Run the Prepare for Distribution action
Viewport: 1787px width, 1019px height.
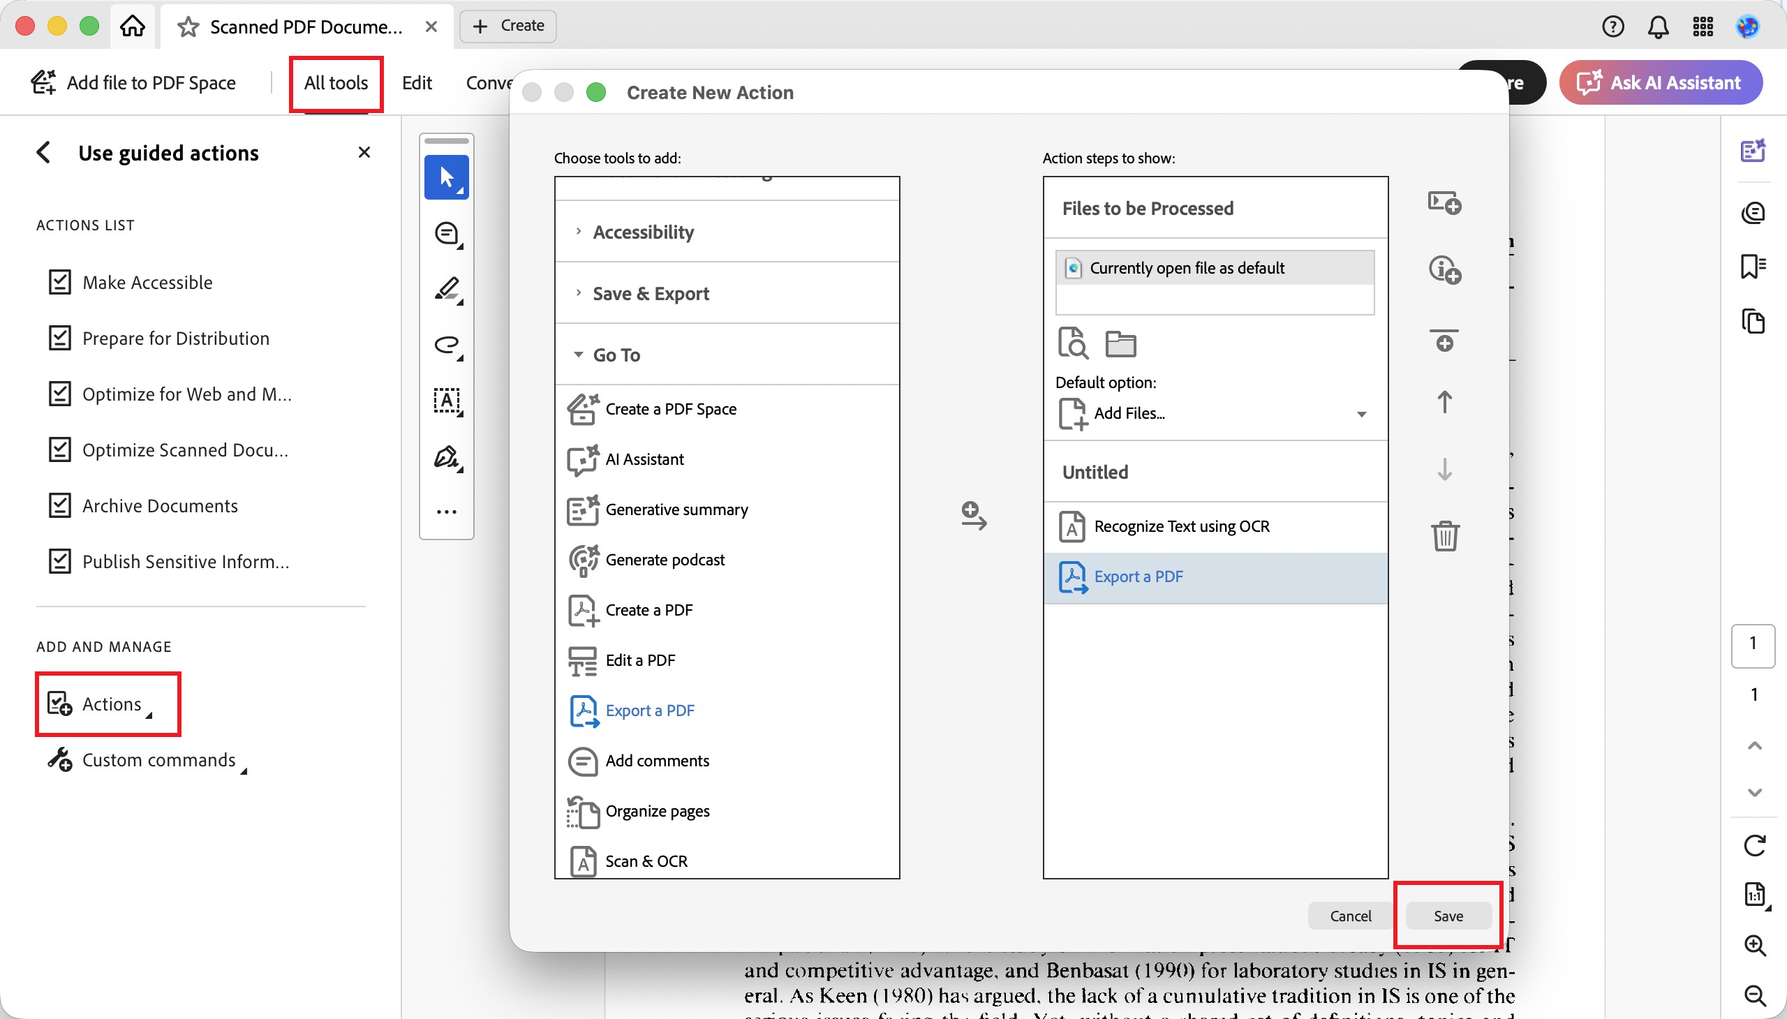click(159, 338)
